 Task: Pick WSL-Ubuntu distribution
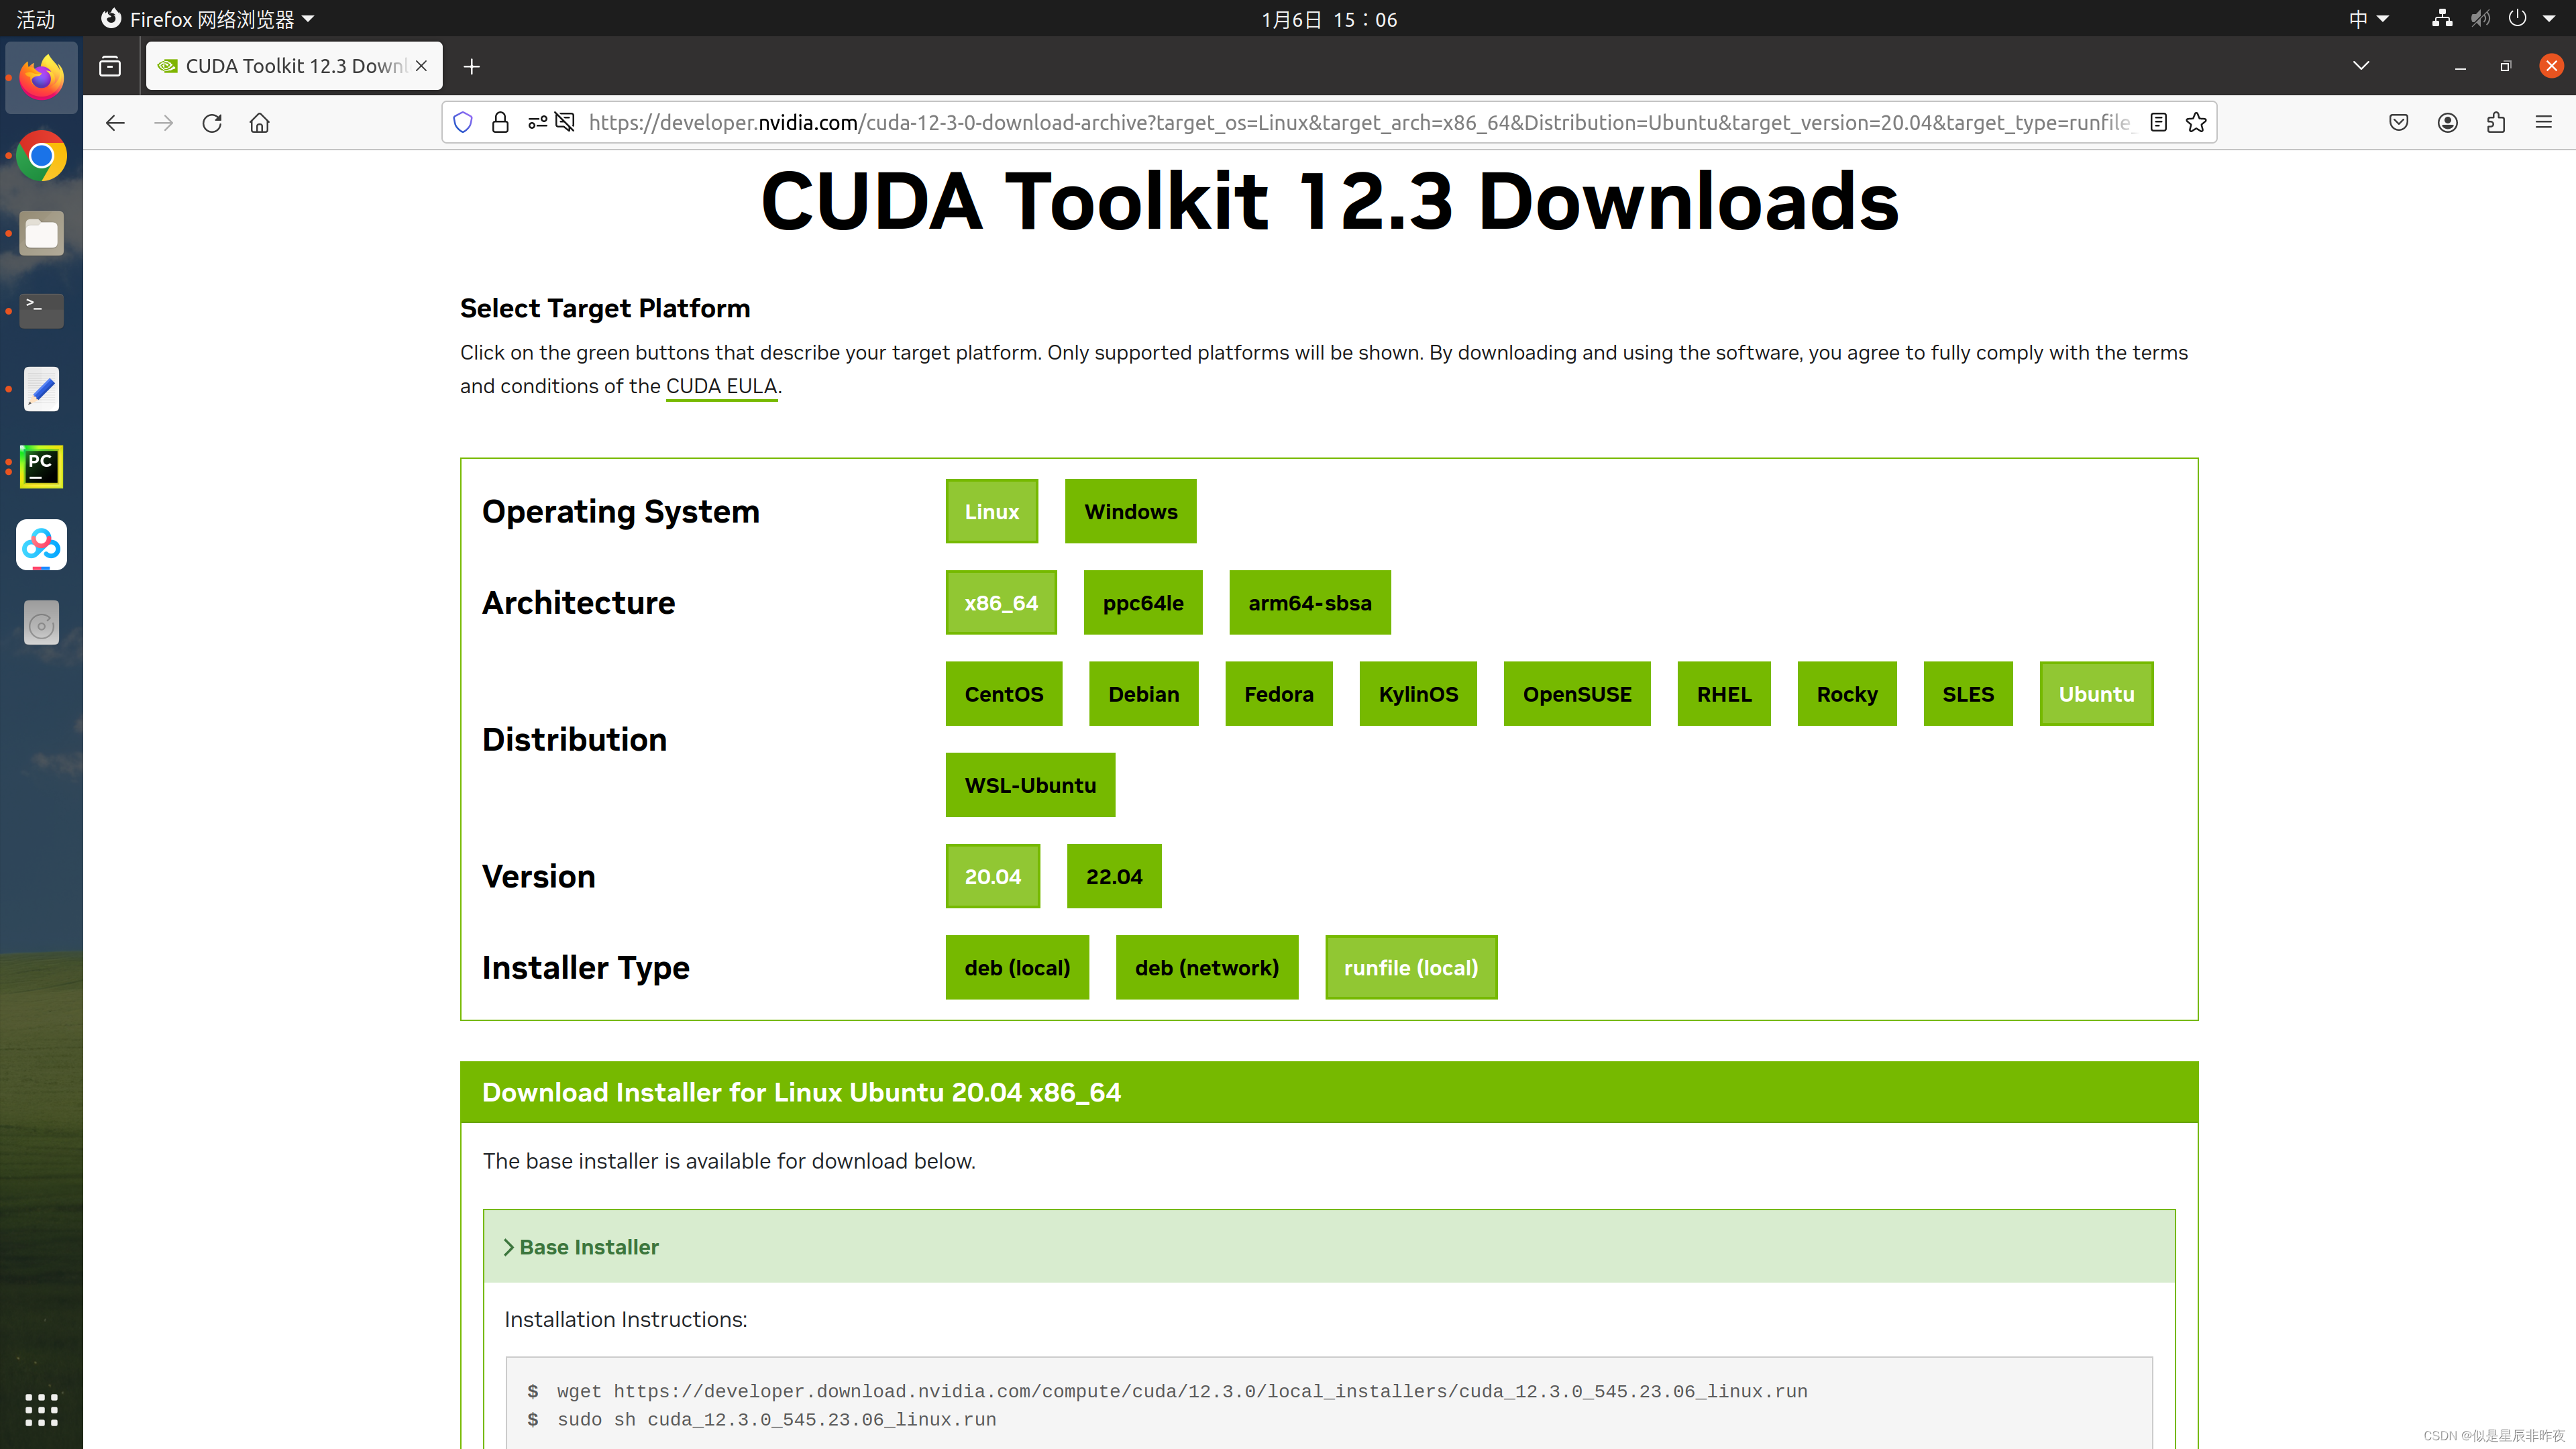(x=1030, y=785)
